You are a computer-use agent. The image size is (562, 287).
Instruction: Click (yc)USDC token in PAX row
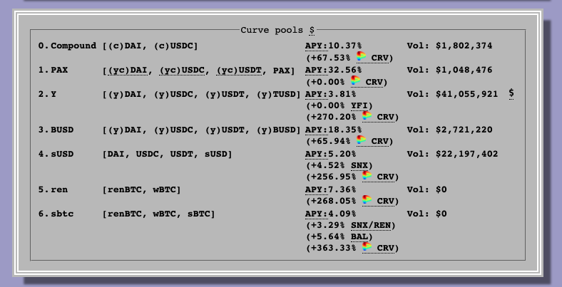[182, 71]
